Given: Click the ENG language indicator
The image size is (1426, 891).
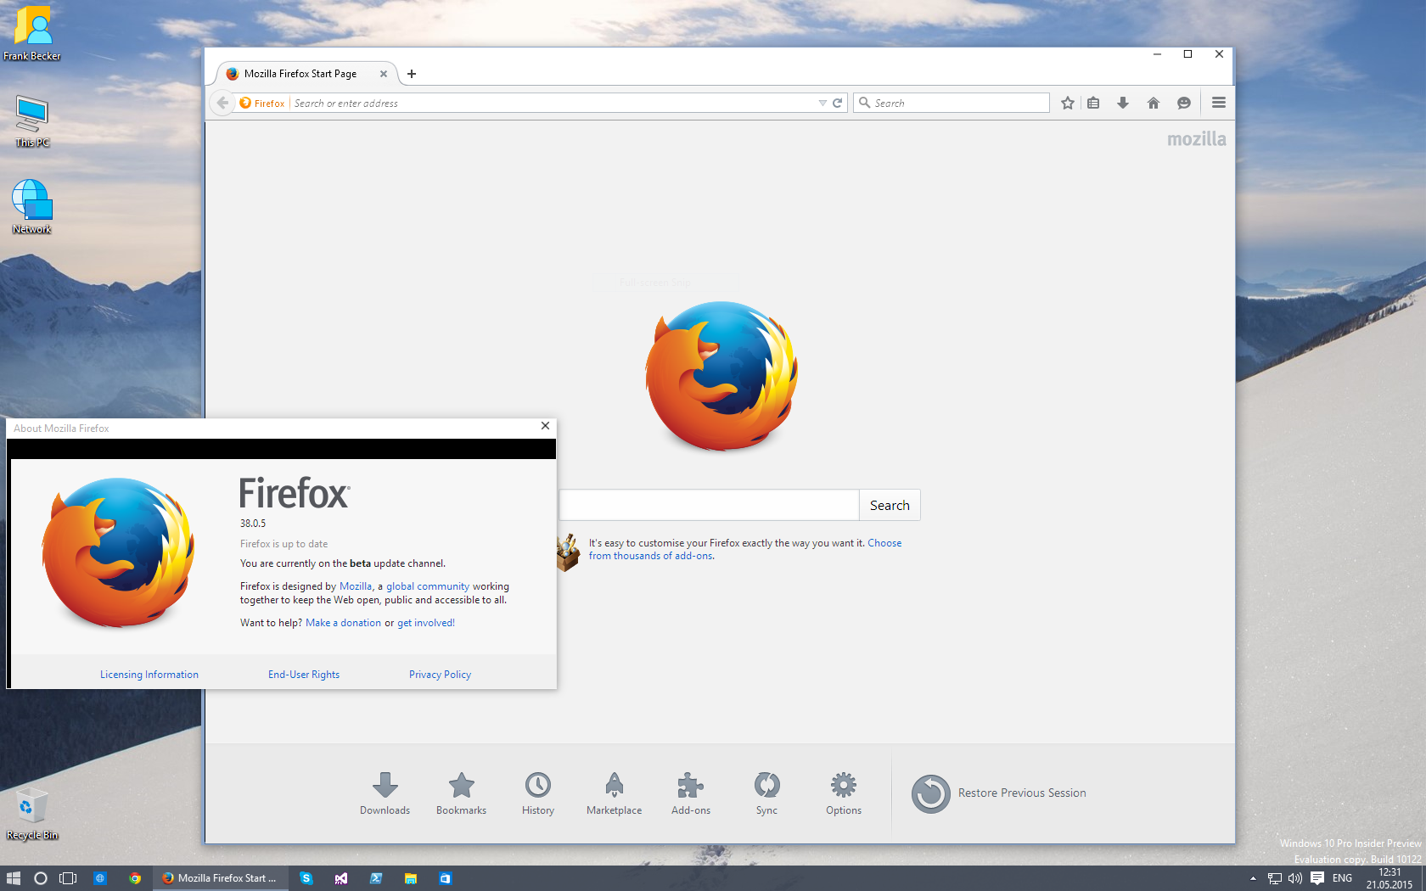Looking at the screenshot, I should [x=1343, y=878].
